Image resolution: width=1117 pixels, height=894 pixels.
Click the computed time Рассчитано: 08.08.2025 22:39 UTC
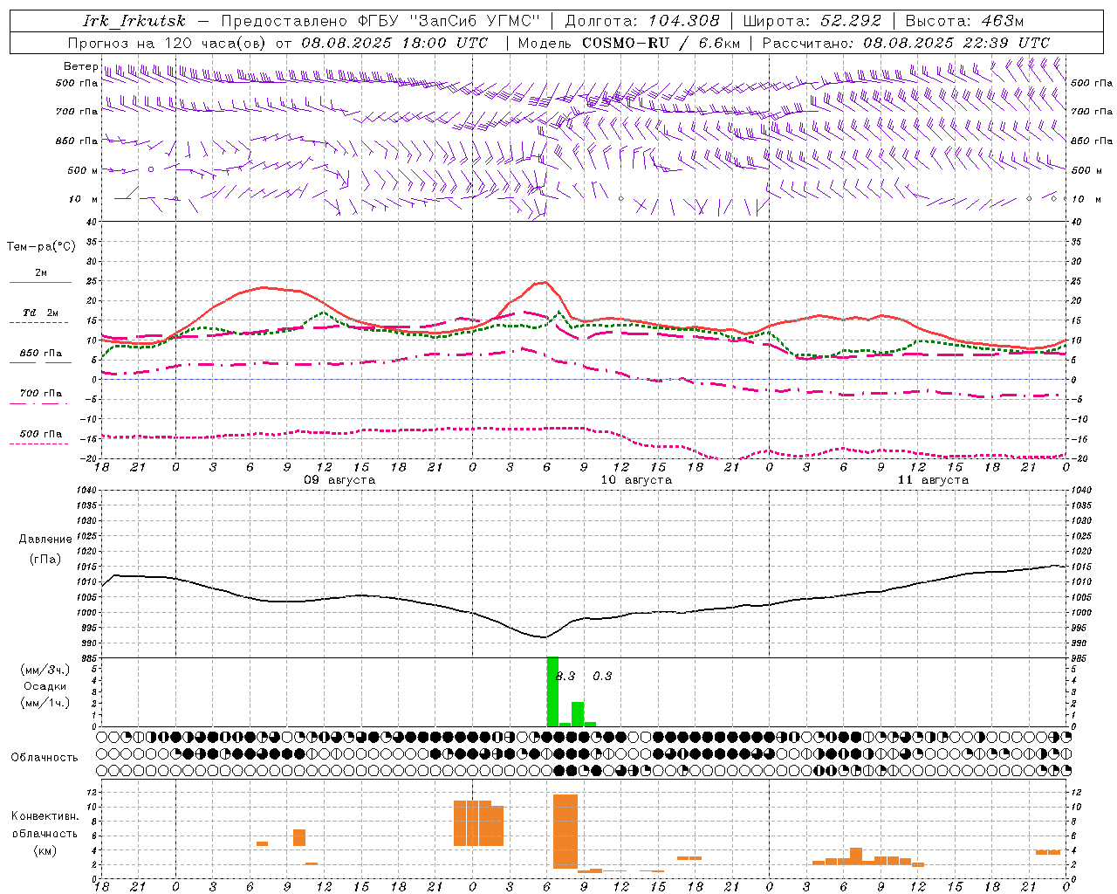[906, 43]
